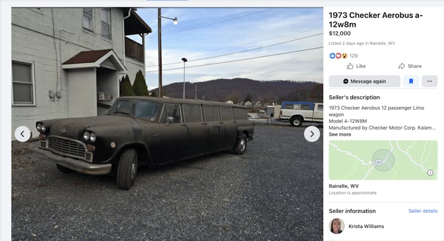444x241 pixels.
Task: Advance to the next listing photo
Action: tap(312, 134)
